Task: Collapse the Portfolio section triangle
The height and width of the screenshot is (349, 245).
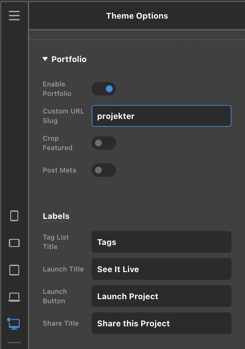Action: click(x=45, y=59)
